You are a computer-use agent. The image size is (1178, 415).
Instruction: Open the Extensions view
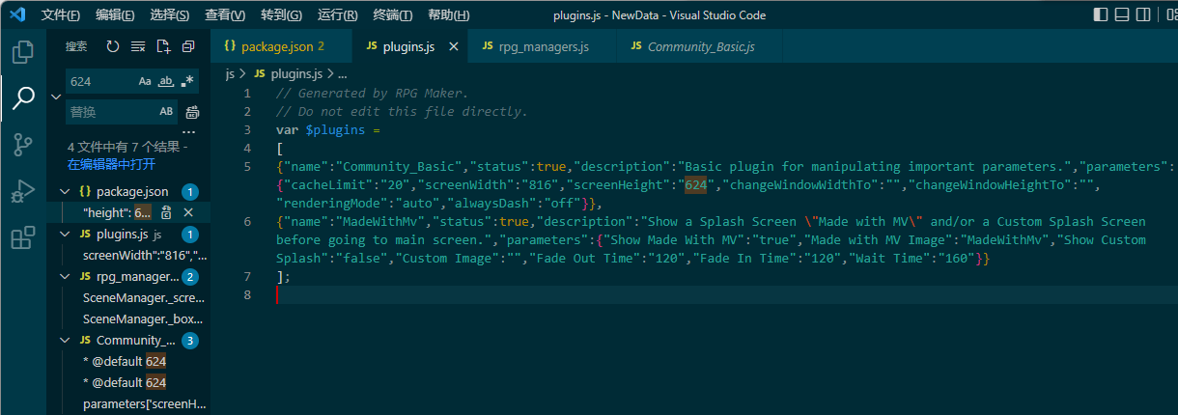pyautogui.click(x=23, y=237)
